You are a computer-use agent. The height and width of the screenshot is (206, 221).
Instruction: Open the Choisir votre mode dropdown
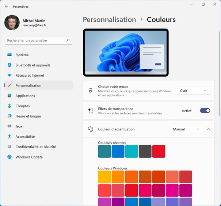(x=193, y=91)
